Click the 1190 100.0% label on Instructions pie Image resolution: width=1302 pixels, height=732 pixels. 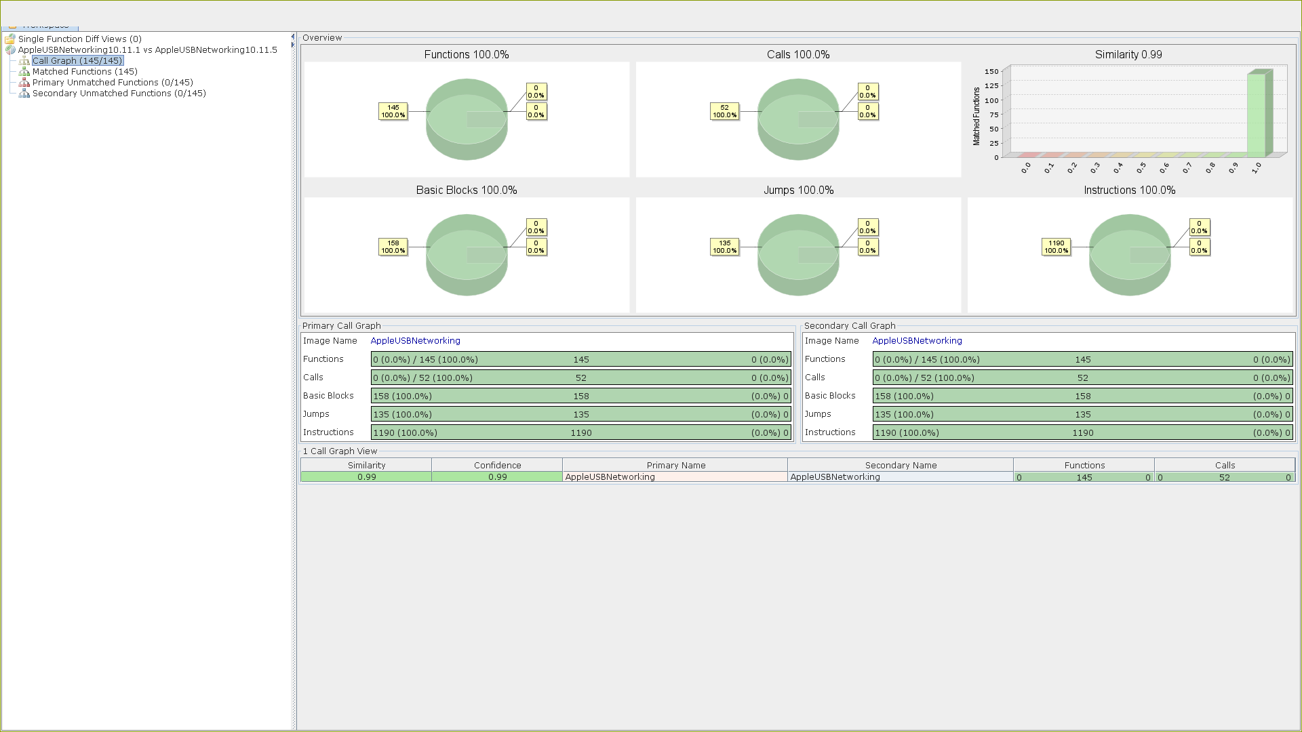tap(1057, 247)
